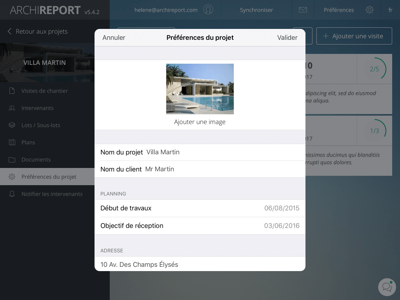Click the Préférences du projet gear icon in sidebar
This screenshot has width=400, height=300.
12,177
